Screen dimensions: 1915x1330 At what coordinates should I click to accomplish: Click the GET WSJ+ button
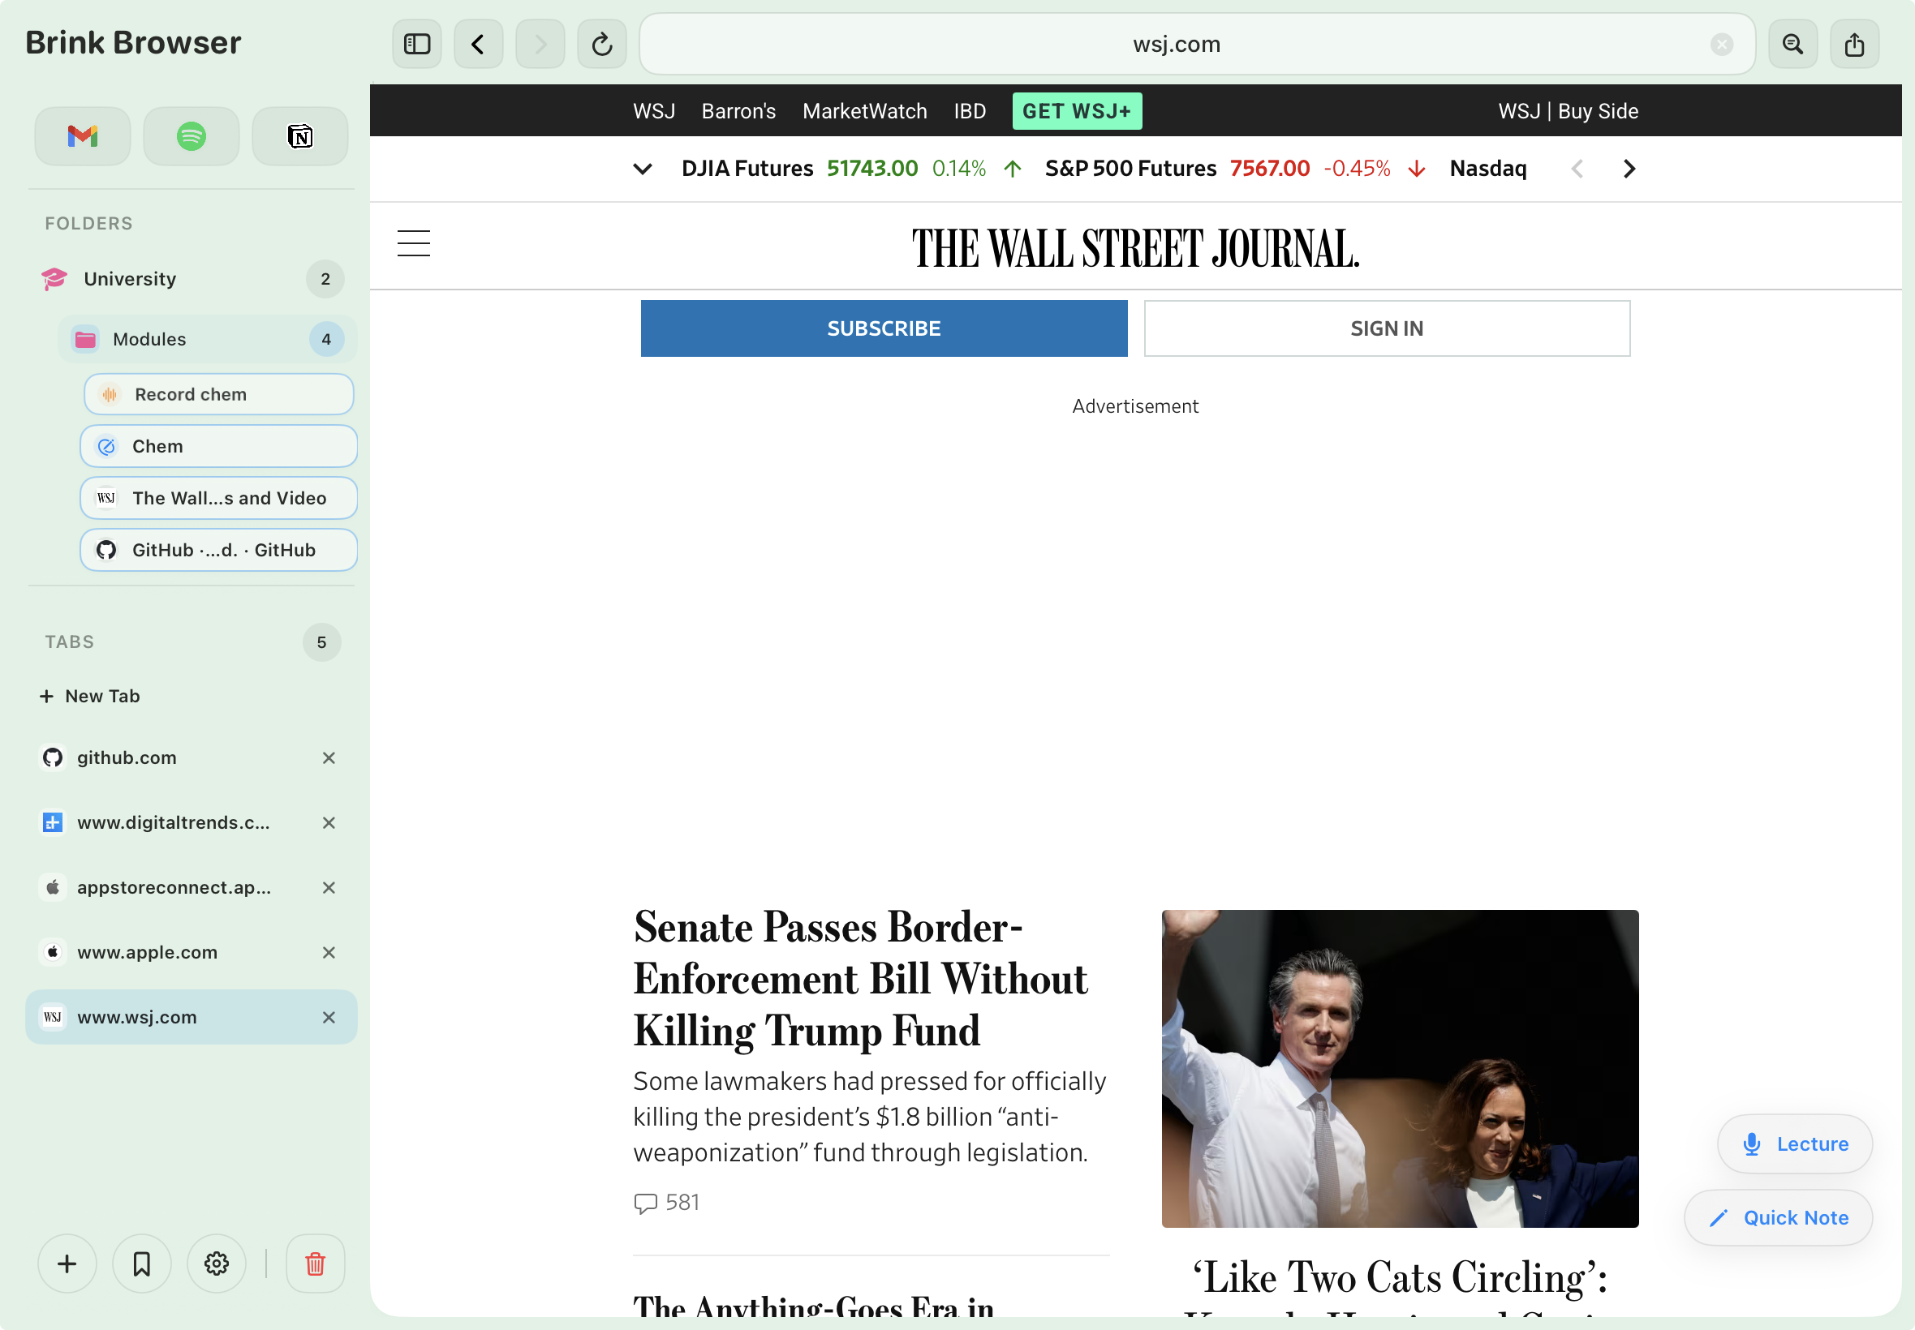[1077, 111]
